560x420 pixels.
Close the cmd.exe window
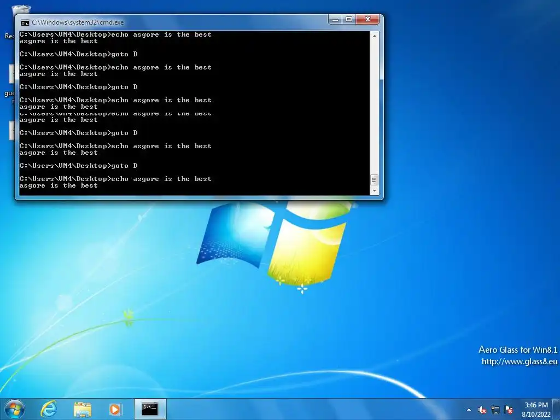(367, 20)
